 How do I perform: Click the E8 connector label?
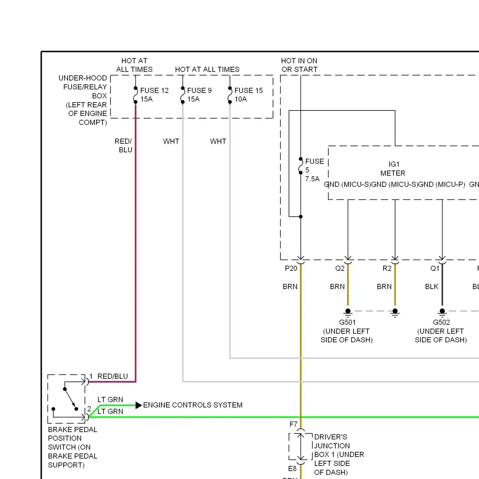pos(292,468)
